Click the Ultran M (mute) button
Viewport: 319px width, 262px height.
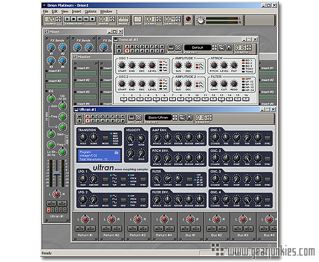point(79,116)
